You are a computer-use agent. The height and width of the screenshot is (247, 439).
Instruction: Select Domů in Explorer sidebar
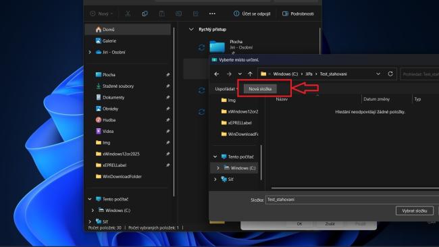pos(128,30)
